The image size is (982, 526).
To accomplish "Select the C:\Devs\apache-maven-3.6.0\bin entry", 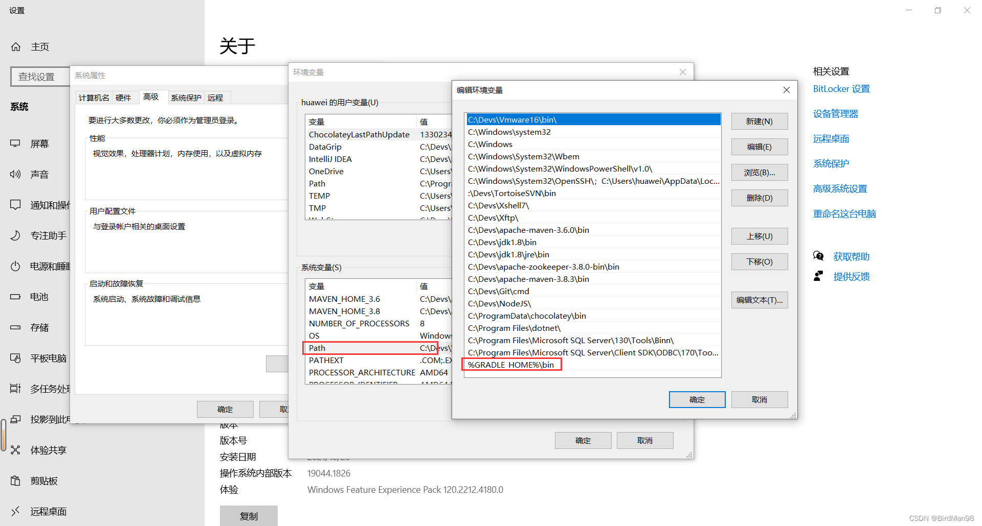I will point(593,230).
